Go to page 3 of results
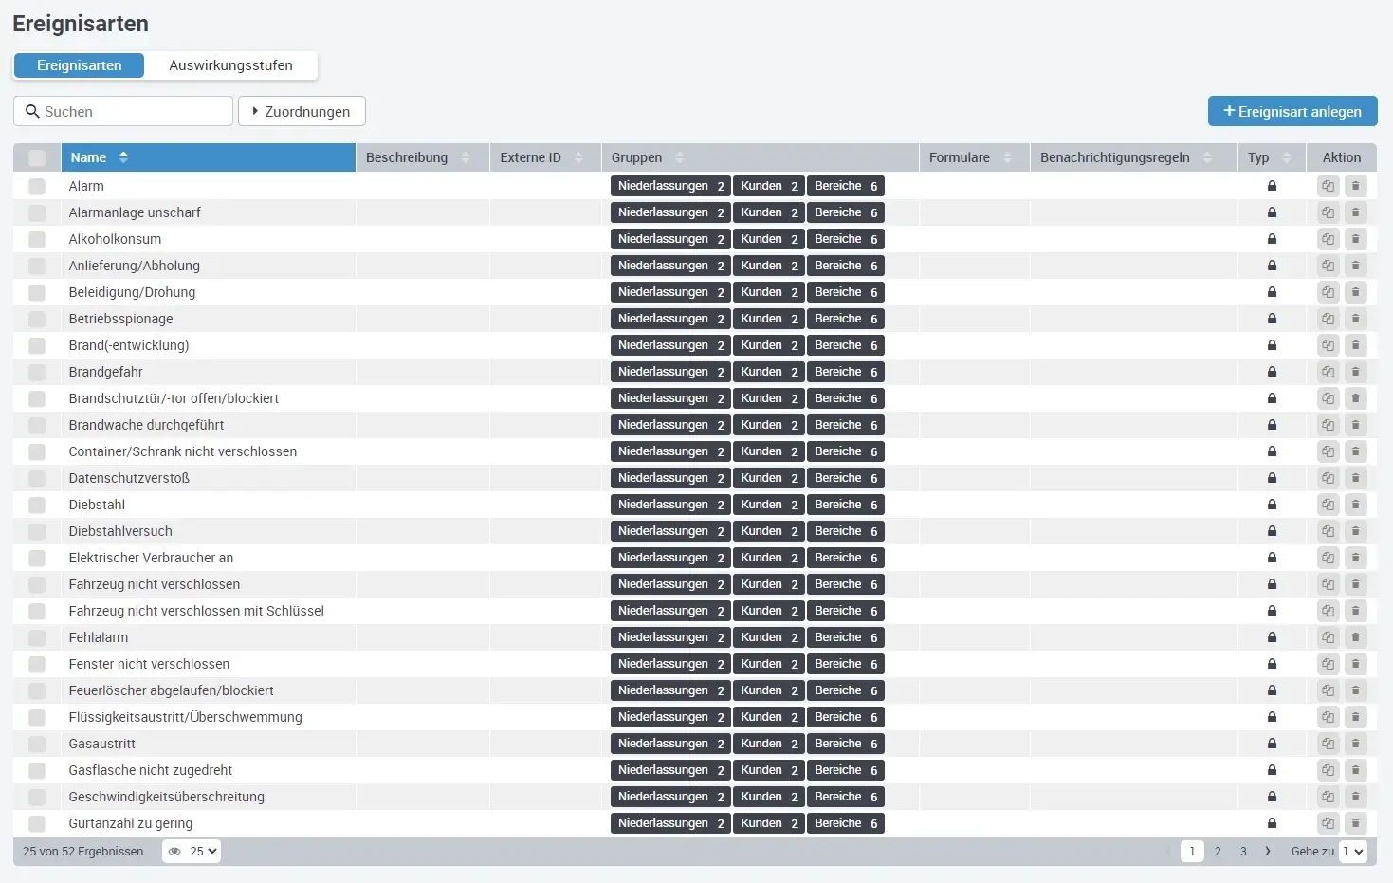Image resolution: width=1393 pixels, height=883 pixels. pos(1243,852)
